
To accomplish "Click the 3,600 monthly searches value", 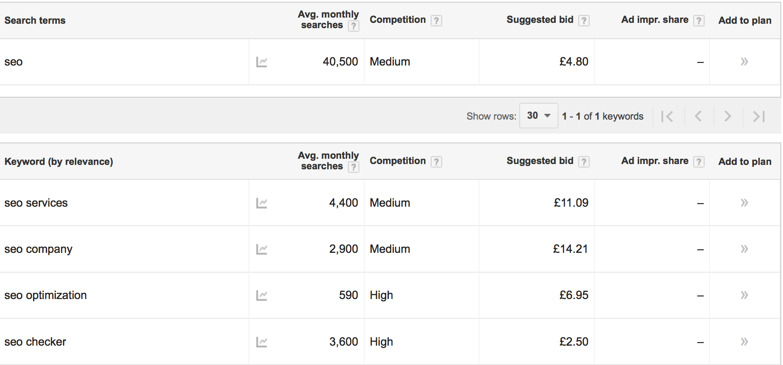I will (x=343, y=342).
